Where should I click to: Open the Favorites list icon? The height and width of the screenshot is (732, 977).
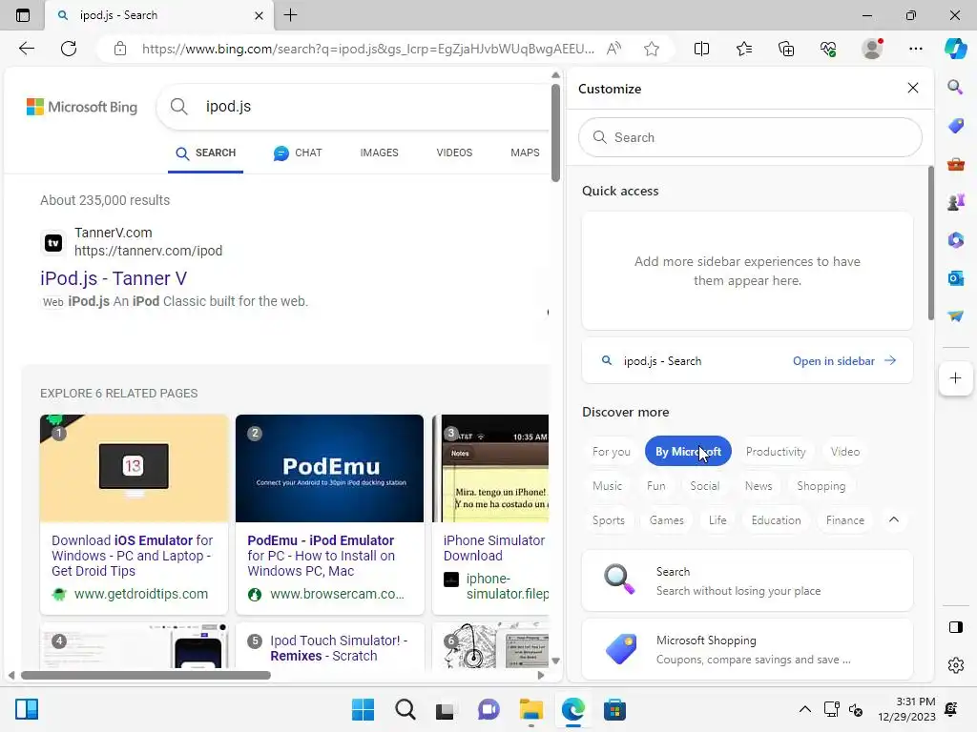pyautogui.click(x=744, y=49)
